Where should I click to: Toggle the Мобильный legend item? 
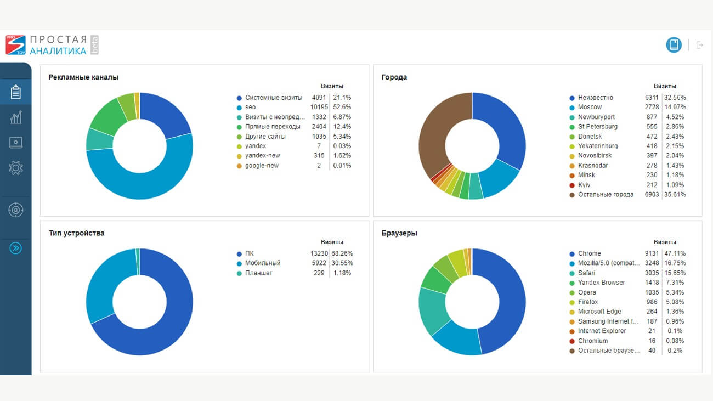pyautogui.click(x=263, y=263)
